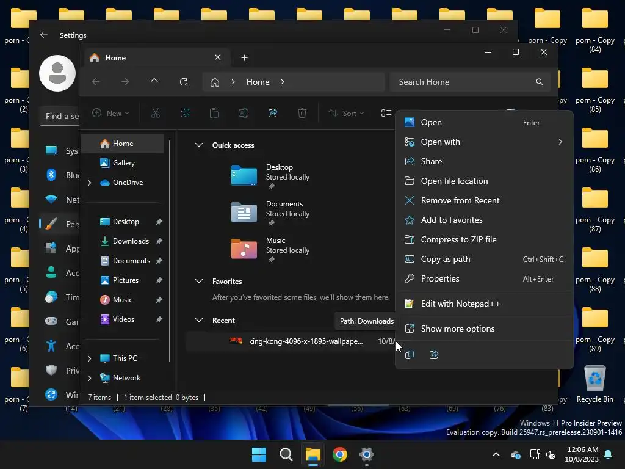The width and height of the screenshot is (625, 469).
Task: Click the Paste clipboard icon in toolbar
Action: point(214,113)
